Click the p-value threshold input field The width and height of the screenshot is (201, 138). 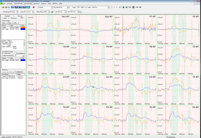pyautogui.click(x=19, y=55)
